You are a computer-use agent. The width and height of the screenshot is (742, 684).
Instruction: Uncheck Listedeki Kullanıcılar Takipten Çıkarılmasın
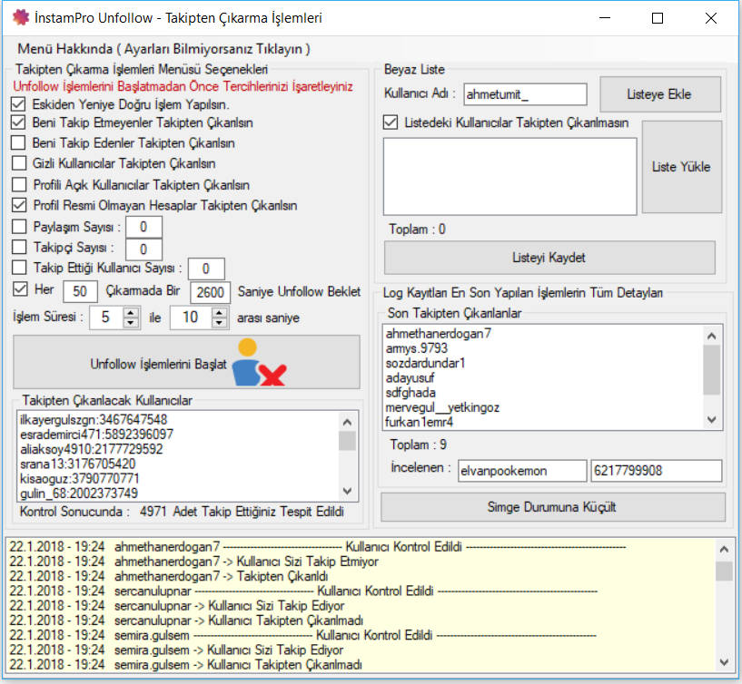click(x=391, y=122)
